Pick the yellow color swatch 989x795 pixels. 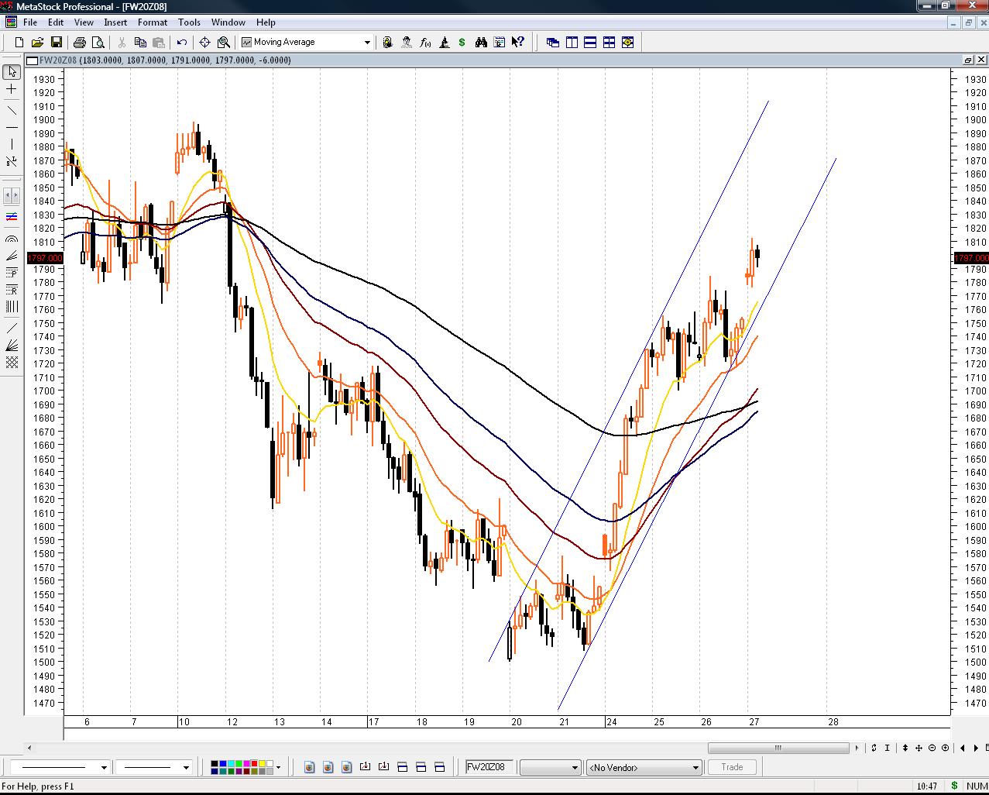point(263,763)
